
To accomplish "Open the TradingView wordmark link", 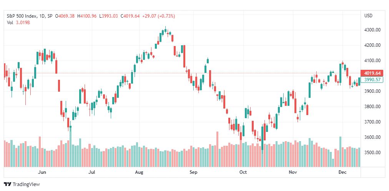I will coord(26,184).
